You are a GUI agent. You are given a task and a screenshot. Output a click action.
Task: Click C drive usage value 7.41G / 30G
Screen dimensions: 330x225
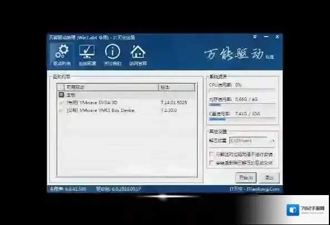(x=248, y=114)
